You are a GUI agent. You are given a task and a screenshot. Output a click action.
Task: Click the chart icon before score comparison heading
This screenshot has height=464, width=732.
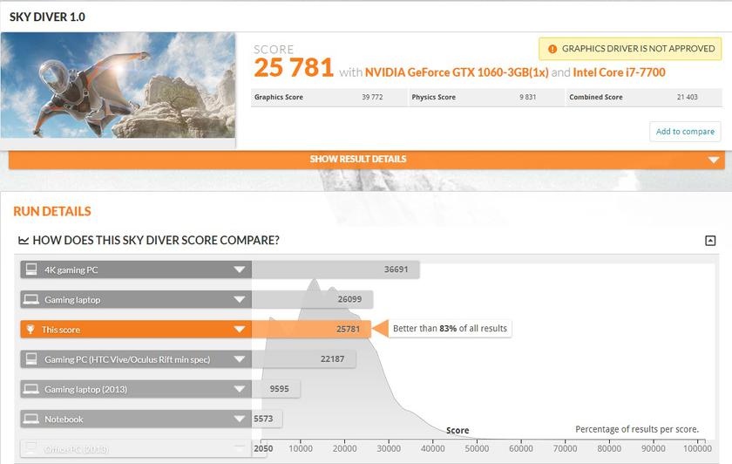point(23,240)
